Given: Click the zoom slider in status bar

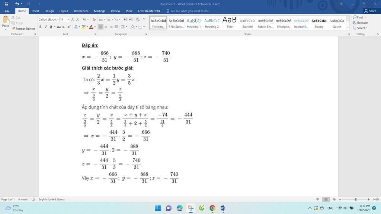Looking at the screenshot, I should (x=356, y=200).
